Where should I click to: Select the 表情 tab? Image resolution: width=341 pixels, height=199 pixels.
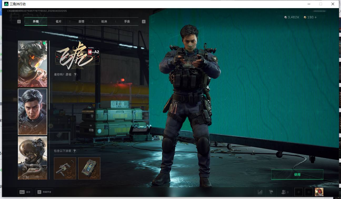pyautogui.click(x=81, y=21)
